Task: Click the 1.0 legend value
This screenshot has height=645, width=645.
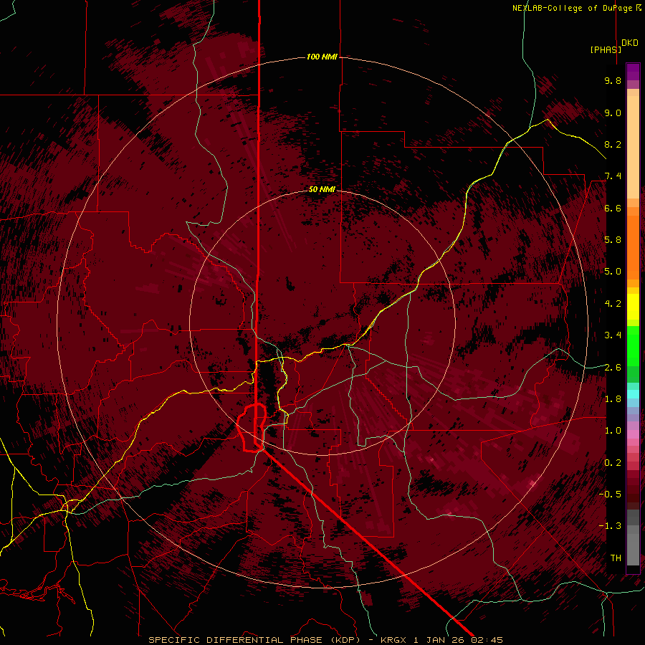Action: 613,431
